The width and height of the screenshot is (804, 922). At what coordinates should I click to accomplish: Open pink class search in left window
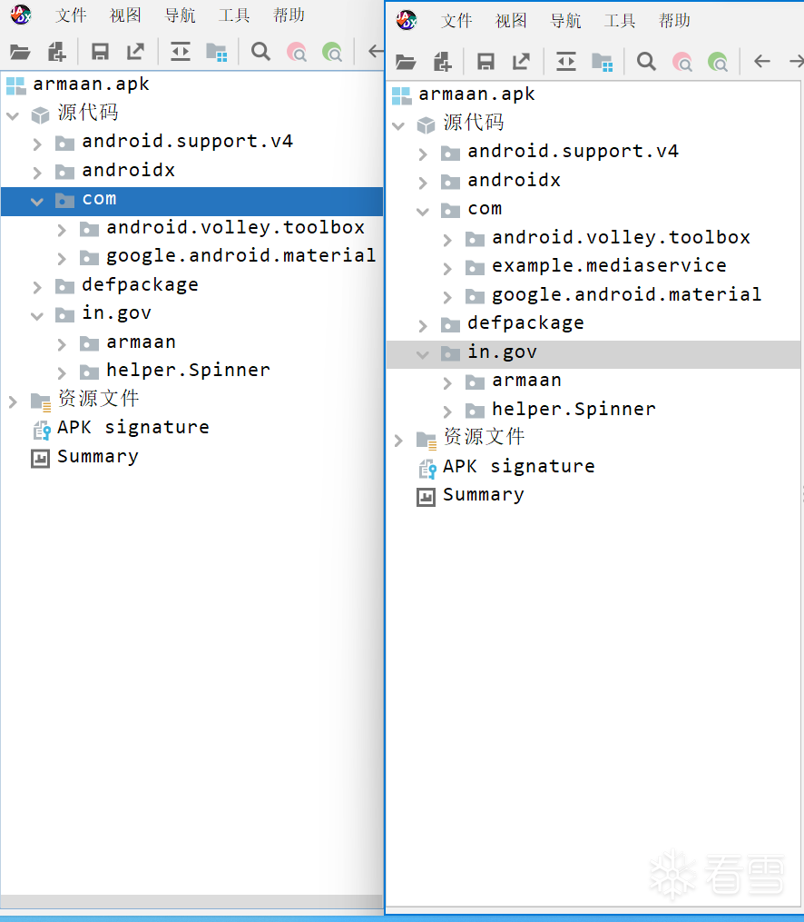point(297,52)
